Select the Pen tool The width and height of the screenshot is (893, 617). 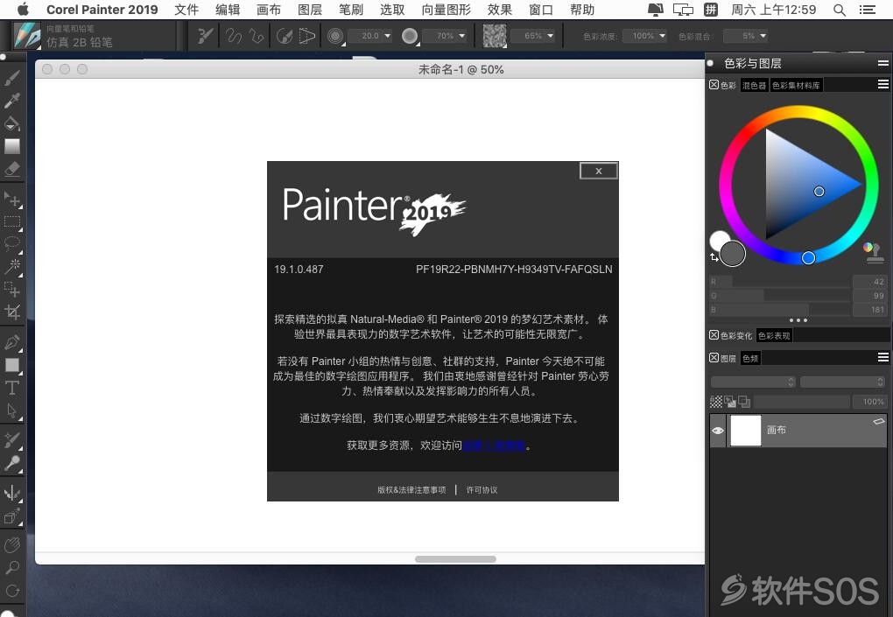12,342
